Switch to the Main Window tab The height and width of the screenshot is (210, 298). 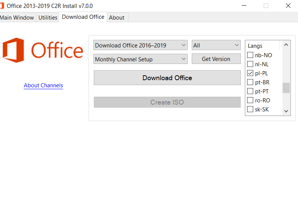17,17
